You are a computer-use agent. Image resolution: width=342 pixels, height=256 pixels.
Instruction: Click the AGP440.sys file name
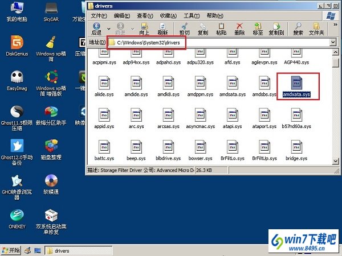pyautogui.click(x=296, y=63)
